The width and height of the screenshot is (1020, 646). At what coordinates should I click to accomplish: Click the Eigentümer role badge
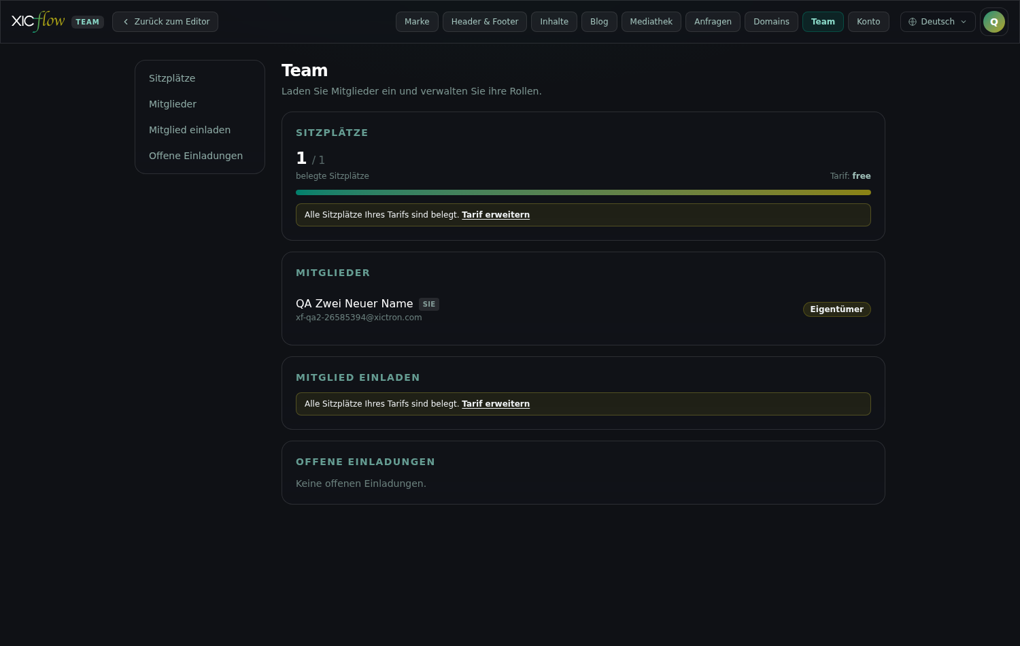click(836, 309)
